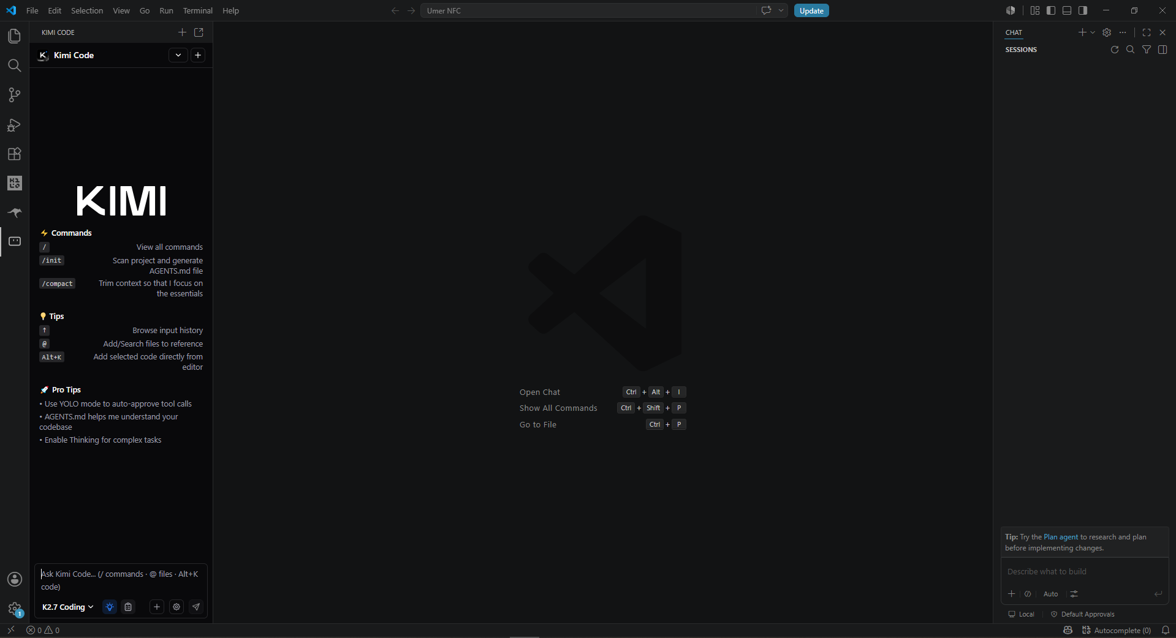Click the new conversation plus beside Kimi Code
Screen dimensions: 1176x638
pos(198,55)
